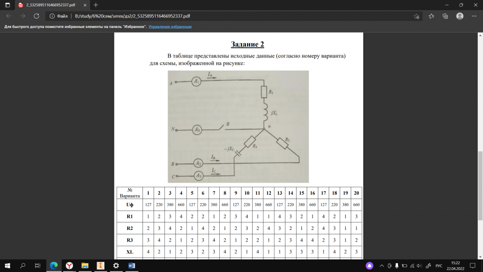Viewport: 483px width, 272px height.
Task: Click the Задание 2 heading
Action: [247, 44]
